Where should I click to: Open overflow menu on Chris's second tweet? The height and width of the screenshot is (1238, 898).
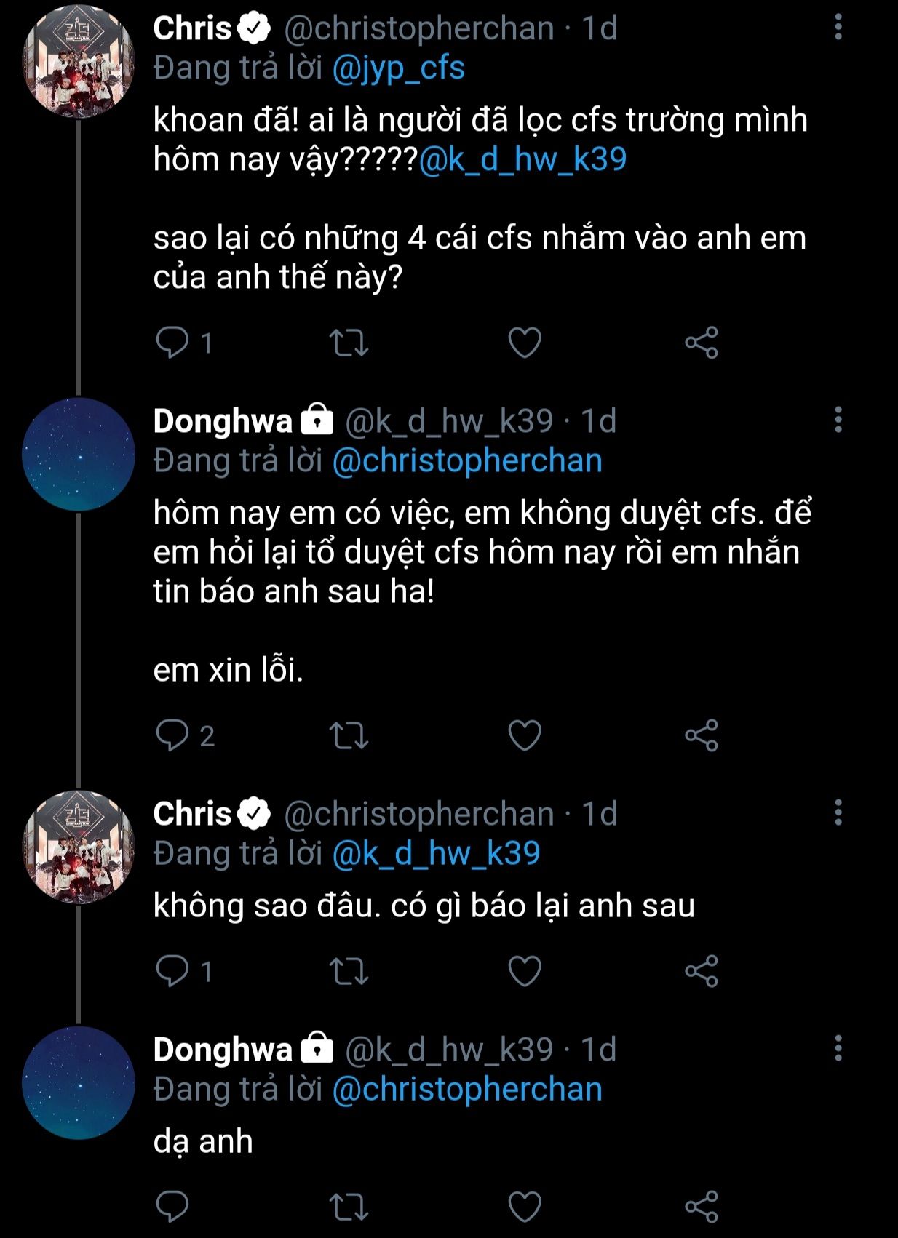click(x=838, y=812)
